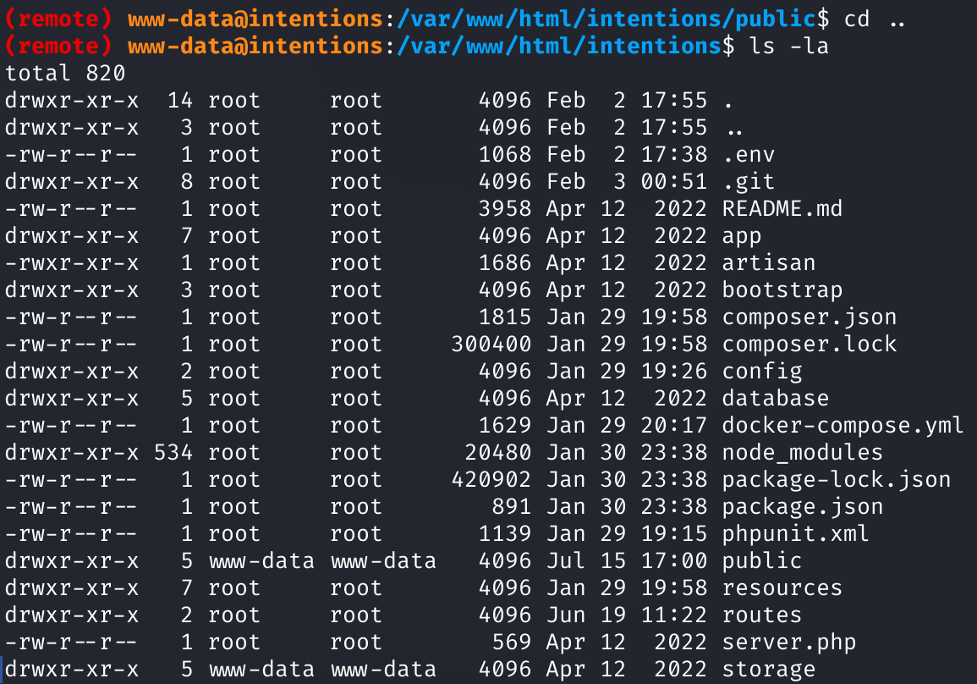The image size is (977, 684).
Task: Select the docker-compose.yml filename
Action: click(843, 425)
